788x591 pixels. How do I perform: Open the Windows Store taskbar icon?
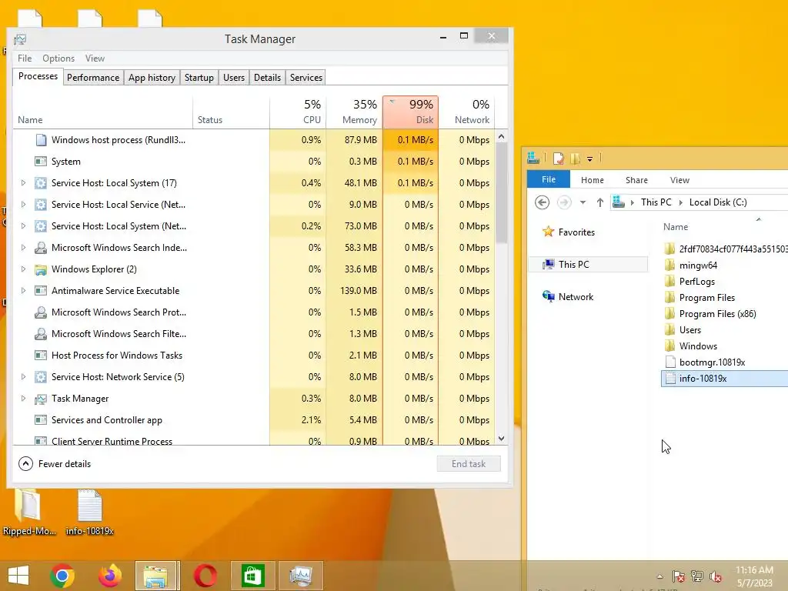tap(252, 576)
